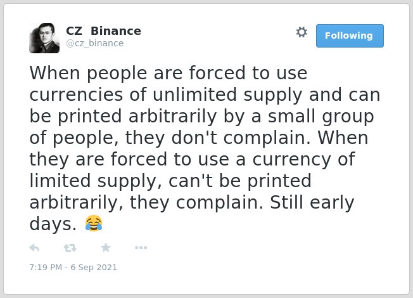The image size is (413, 298).
Task: Click the laughing-crying emoji in the tweet
Action: click(94, 223)
